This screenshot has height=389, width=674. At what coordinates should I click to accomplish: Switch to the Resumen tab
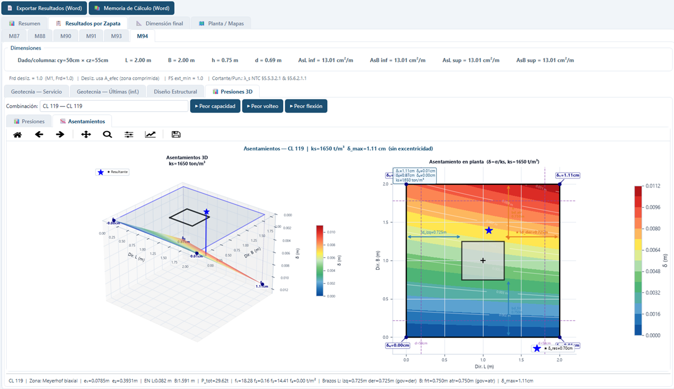[25, 23]
